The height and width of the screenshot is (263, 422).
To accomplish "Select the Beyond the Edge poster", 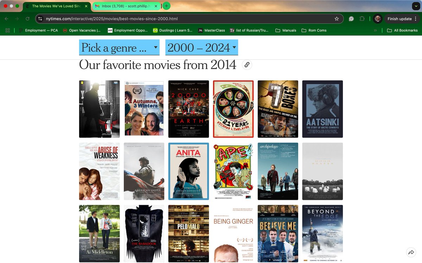I will click(322, 234).
